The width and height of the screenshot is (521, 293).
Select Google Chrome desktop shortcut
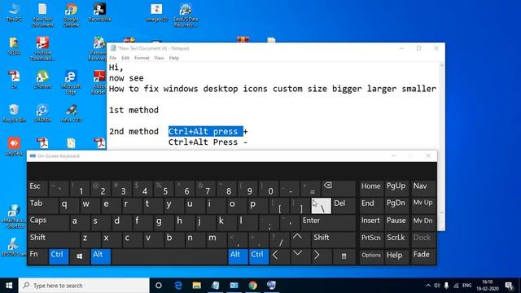pos(71,15)
